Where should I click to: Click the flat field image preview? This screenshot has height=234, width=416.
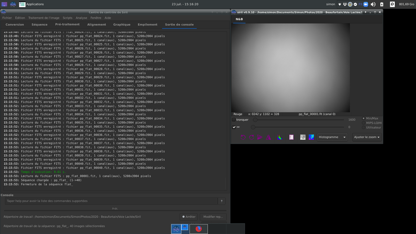point(290,68)
